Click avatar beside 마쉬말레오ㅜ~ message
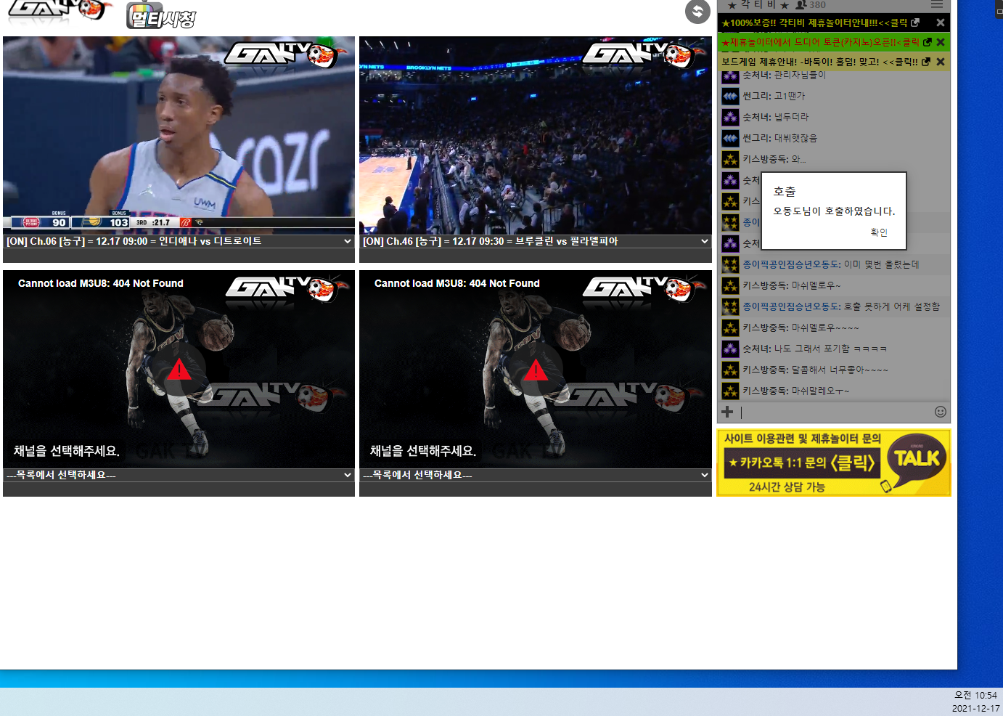The image size is (1003, 716). pyautogui.click(x=730, y=391)
